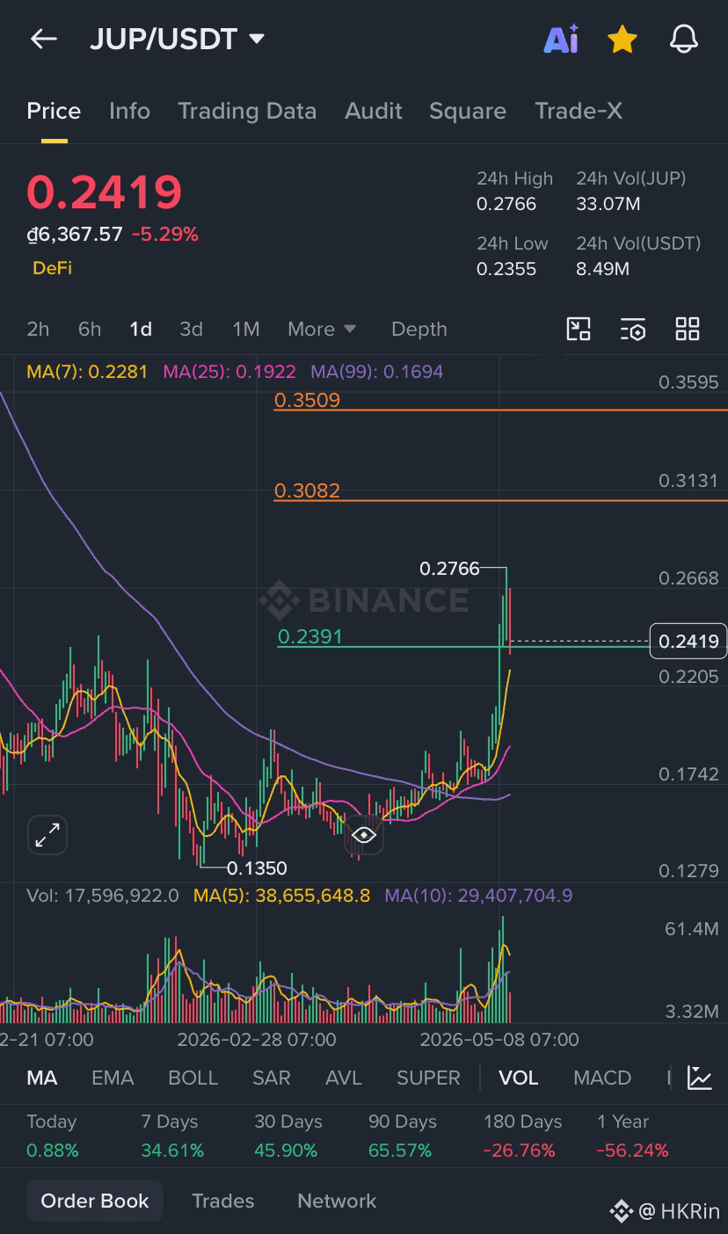Click the Vol: 17,596,922.0 label
This screenshot has width=728, height=1234.
coord(103,896)
